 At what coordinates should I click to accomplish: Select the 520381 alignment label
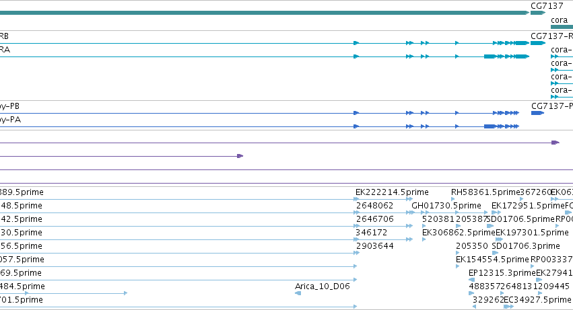(x=438, y=219)
